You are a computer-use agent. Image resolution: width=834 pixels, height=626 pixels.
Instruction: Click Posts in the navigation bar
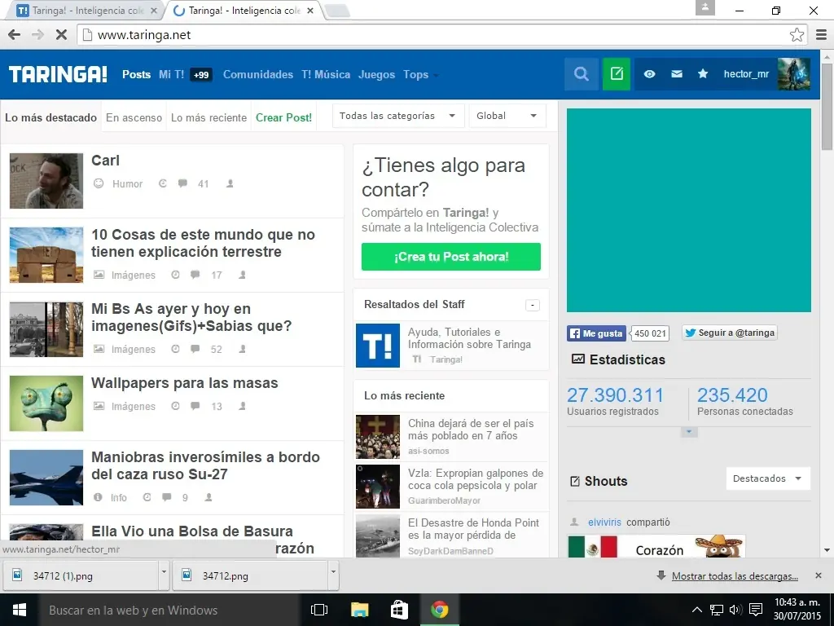pos(136,74)
